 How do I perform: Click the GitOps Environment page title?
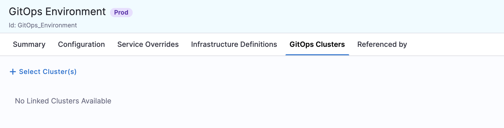pos(57,12)
